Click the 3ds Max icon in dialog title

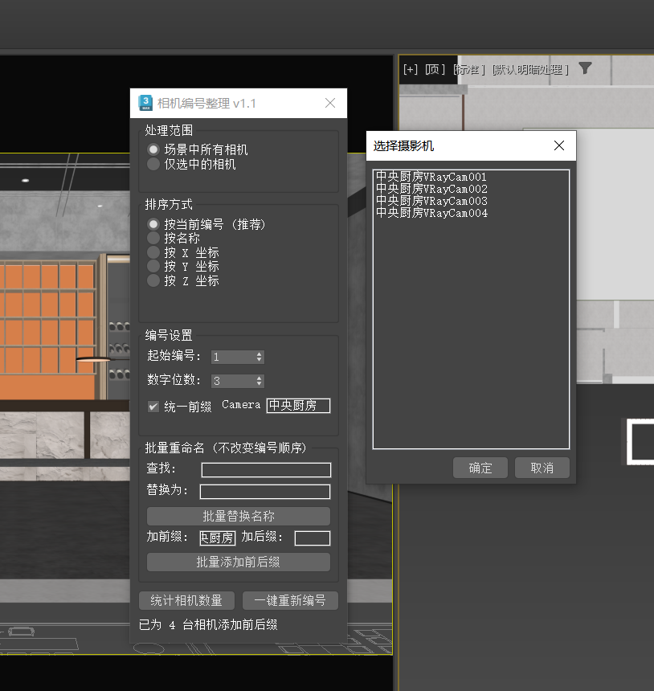pyautogui.click(x=145, y=103)
